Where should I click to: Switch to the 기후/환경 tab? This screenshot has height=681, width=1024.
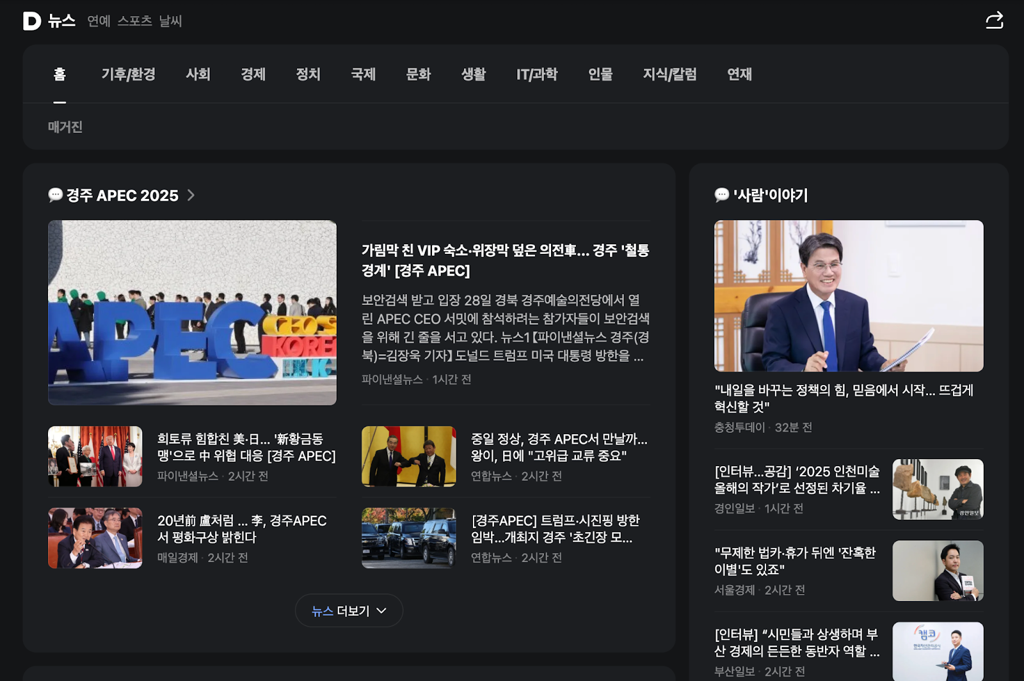pyautogui.click(x=129, y=74)
